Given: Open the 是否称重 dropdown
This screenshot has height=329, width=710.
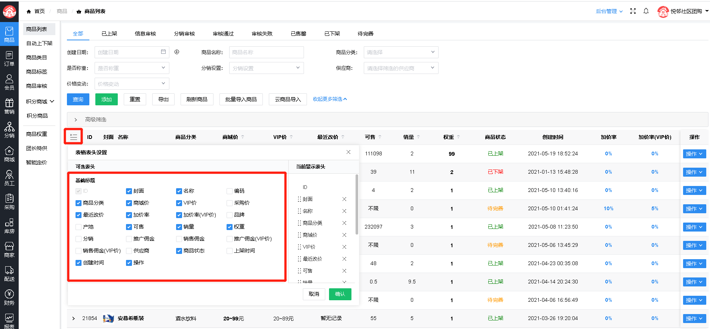Looking at the screenshot, I should pos(132,68).
